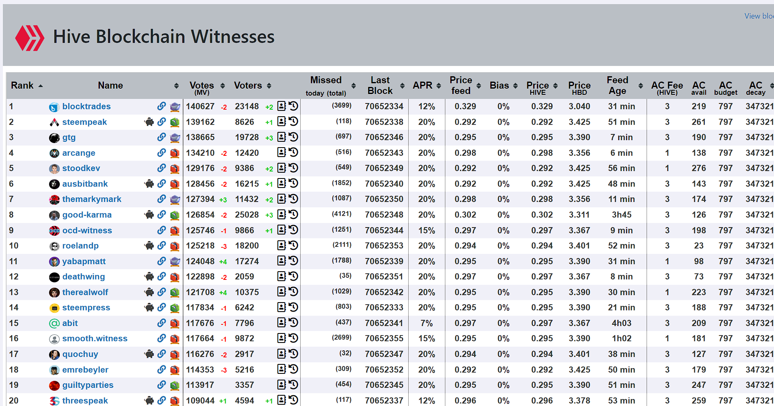Open the link icon for steempeak
774x406 pixels.
[162, 122]
